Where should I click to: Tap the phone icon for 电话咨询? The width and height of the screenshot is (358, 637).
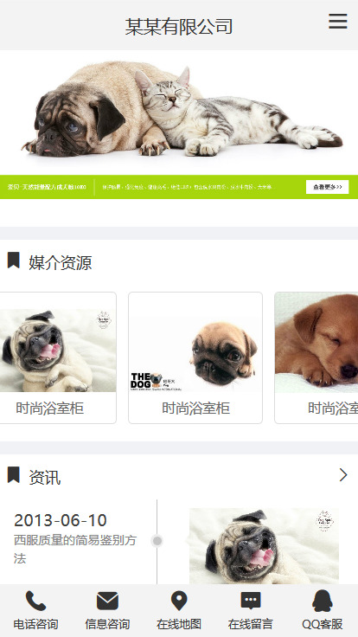pos(35,601)
